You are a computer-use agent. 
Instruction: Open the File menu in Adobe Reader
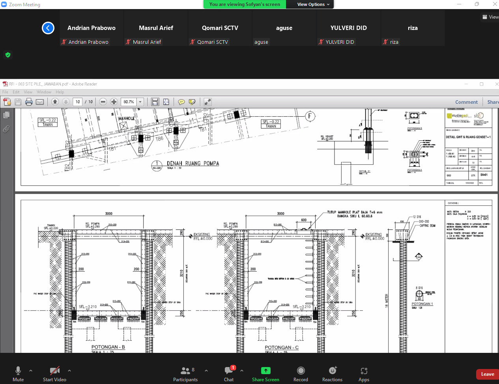[5, 92]
